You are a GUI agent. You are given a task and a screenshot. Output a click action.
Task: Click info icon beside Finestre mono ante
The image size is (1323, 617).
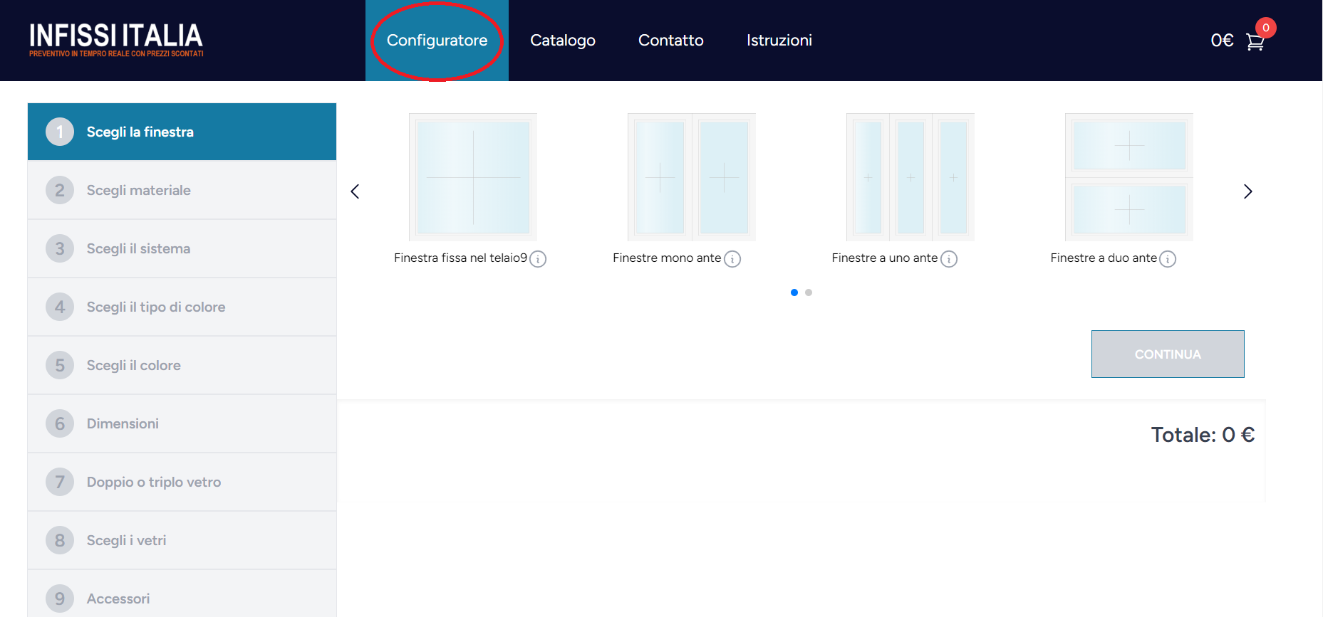coord(732,259)
